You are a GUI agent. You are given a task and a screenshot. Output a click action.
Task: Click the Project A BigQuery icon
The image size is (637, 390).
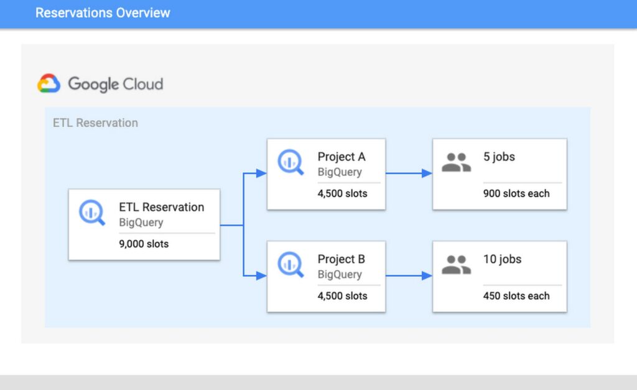tap(291, 162)
